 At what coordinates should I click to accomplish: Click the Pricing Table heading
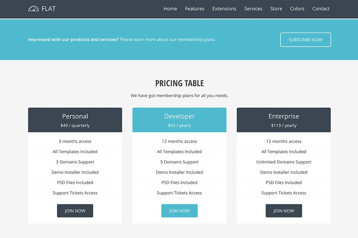[x=179, y=83]
